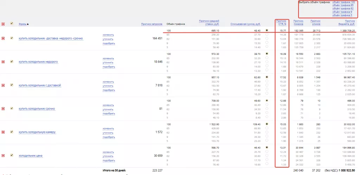
Task: Click 'уточнить' for 'купить холодильник срочно'
Action: [x=108, y=109]
